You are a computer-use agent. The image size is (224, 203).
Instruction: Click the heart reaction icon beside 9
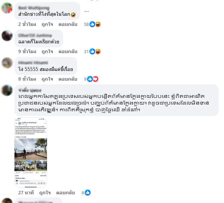pos(96,79)
